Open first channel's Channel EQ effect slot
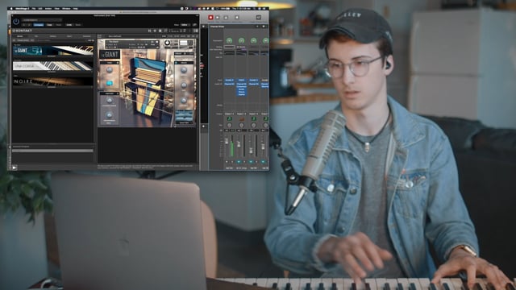The width and height of the screenshot is (516, 290). (x=229, y=84)
